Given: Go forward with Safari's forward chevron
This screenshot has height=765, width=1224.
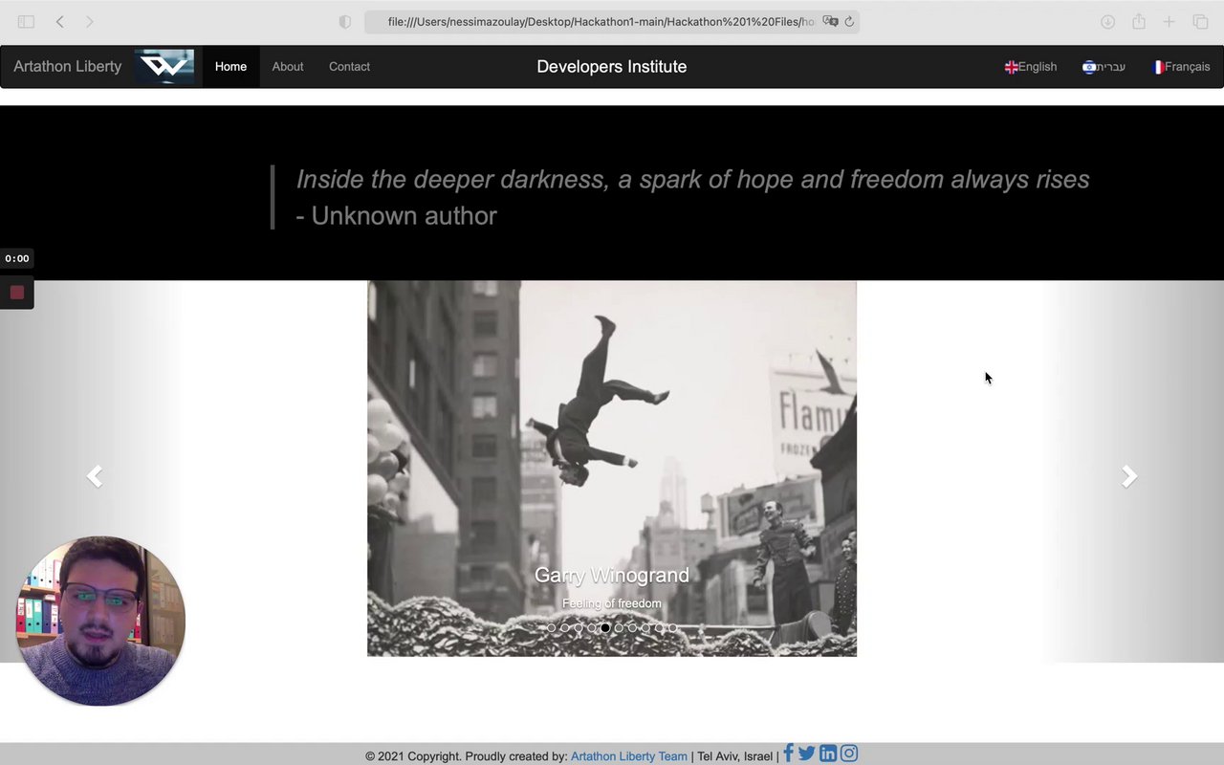Looking at the screenshot, I should 90,21.
